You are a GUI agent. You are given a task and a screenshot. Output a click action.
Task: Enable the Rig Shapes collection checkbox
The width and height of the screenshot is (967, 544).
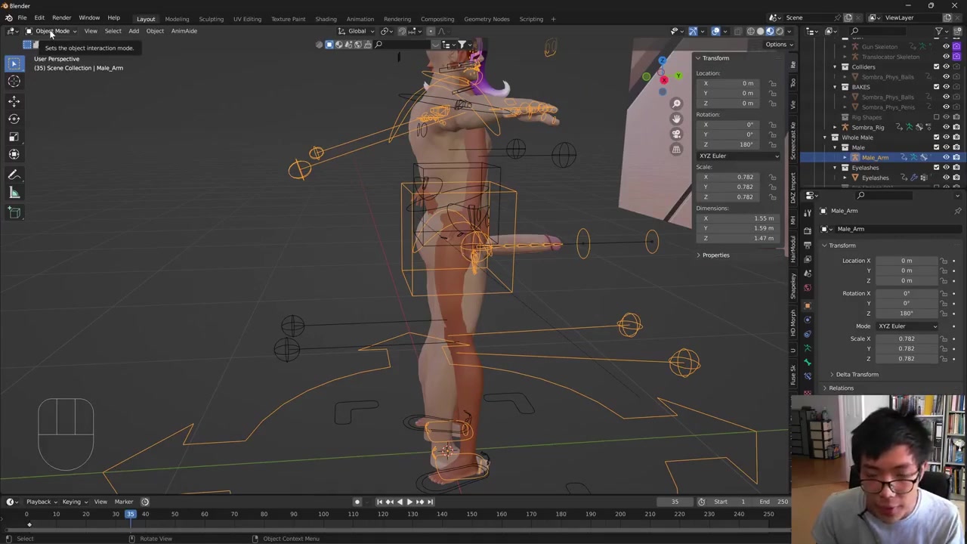click(x=936, y=117)
